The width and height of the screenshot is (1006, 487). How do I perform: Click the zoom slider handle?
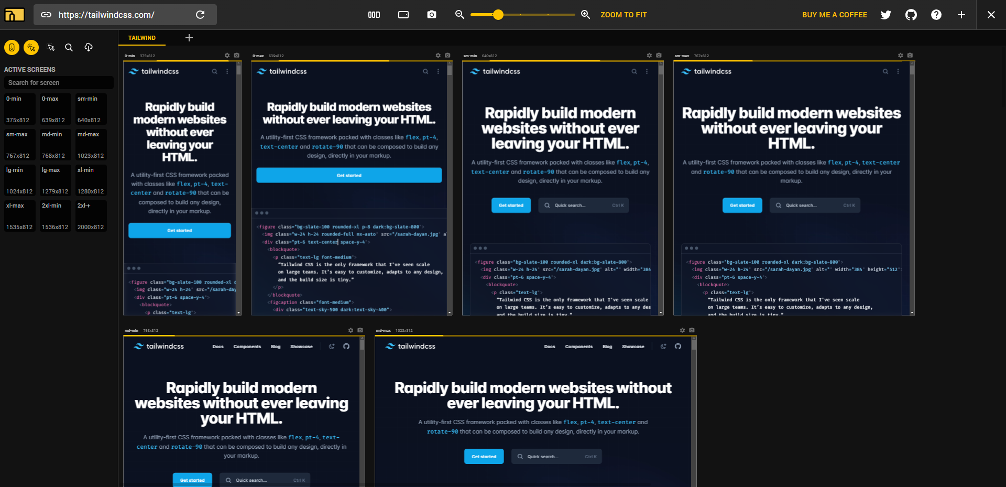pos(498,15)
